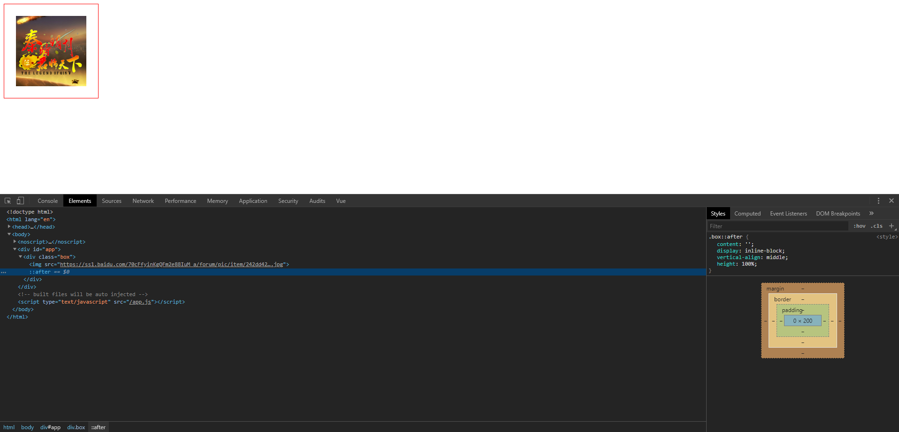Focus the styles Filter input field
Viewport: 899px width, 432px height.
[x=778, y=226]
